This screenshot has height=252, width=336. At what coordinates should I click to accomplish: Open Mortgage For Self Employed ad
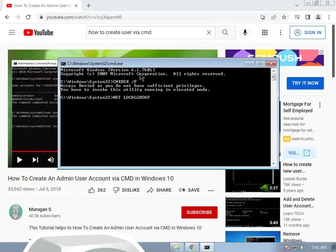298,107
